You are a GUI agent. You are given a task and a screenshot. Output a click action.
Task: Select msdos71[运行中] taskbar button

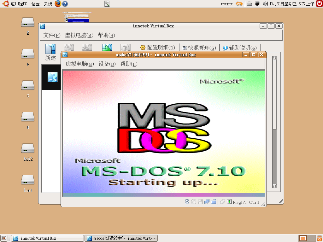(121, 238)
